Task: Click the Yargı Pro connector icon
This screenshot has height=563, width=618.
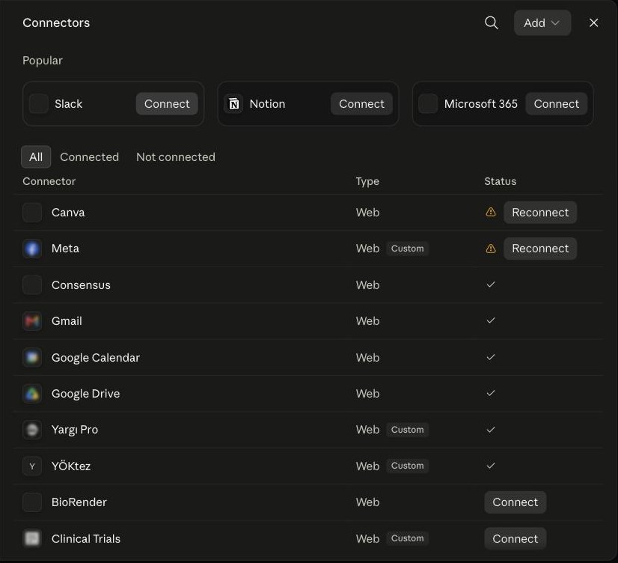Action: click(x=32, y=430)
